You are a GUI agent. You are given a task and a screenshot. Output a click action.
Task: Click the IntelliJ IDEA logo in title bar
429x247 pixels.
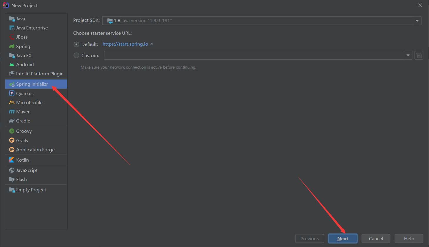[6, 5]
